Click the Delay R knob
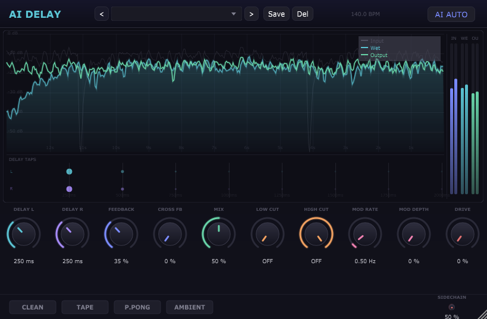487x319 pixels. pyautogui.click(x=73, y=233)
